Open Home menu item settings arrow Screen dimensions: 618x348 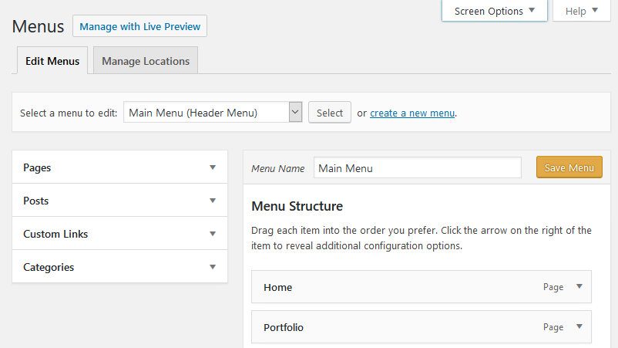579,286
